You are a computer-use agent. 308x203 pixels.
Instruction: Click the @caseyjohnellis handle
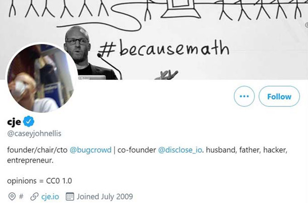coord(34,134)
